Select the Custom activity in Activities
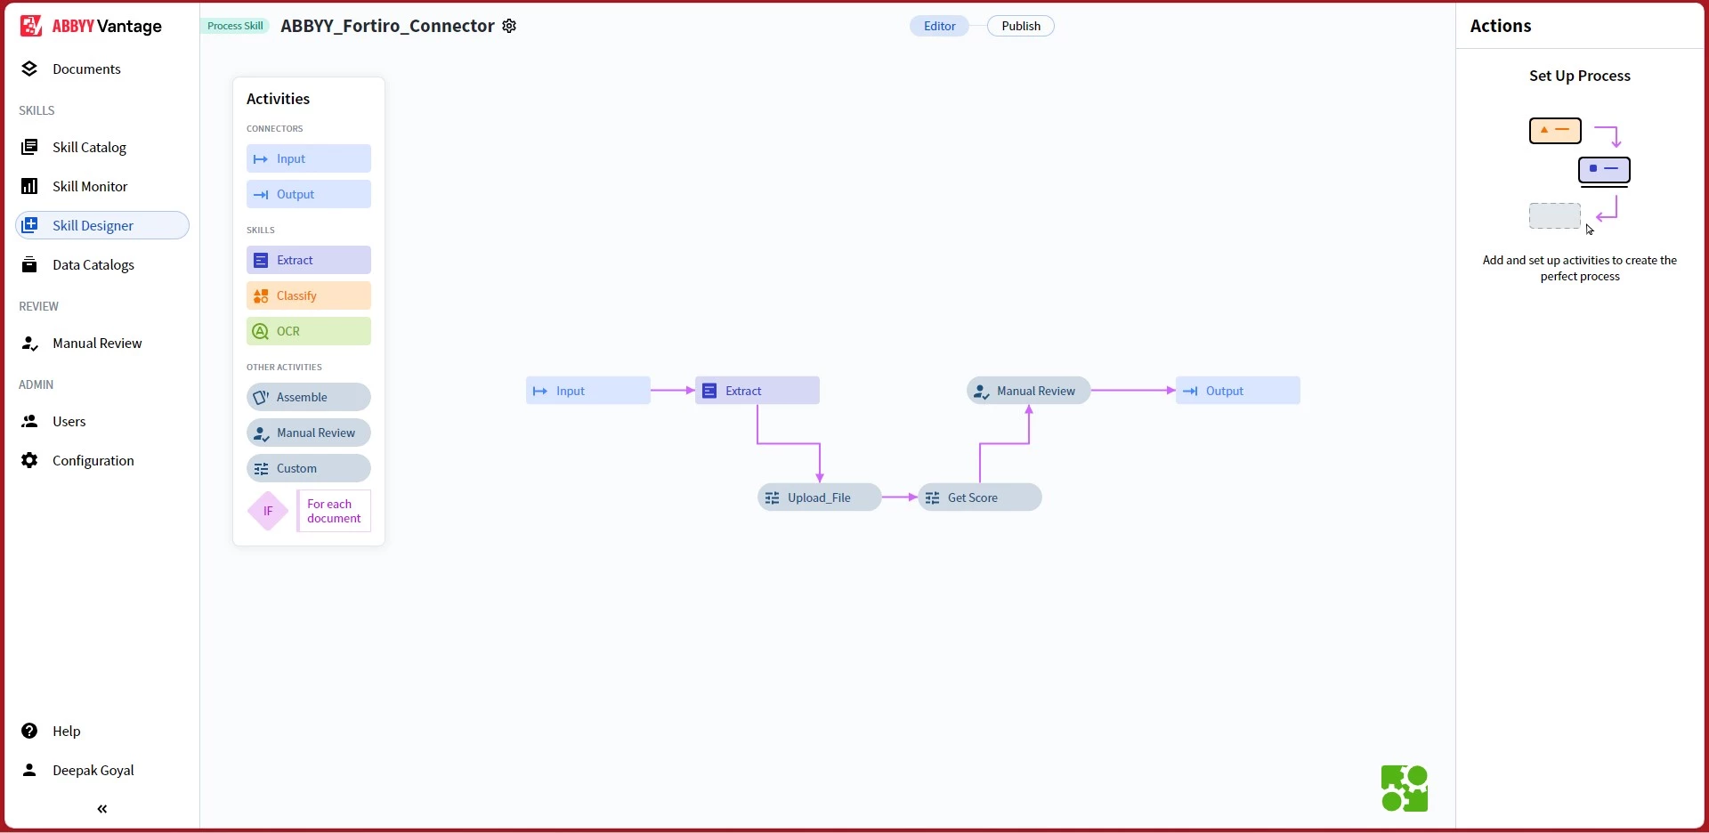The image size is (1709, 833). (x=309, y=469)
